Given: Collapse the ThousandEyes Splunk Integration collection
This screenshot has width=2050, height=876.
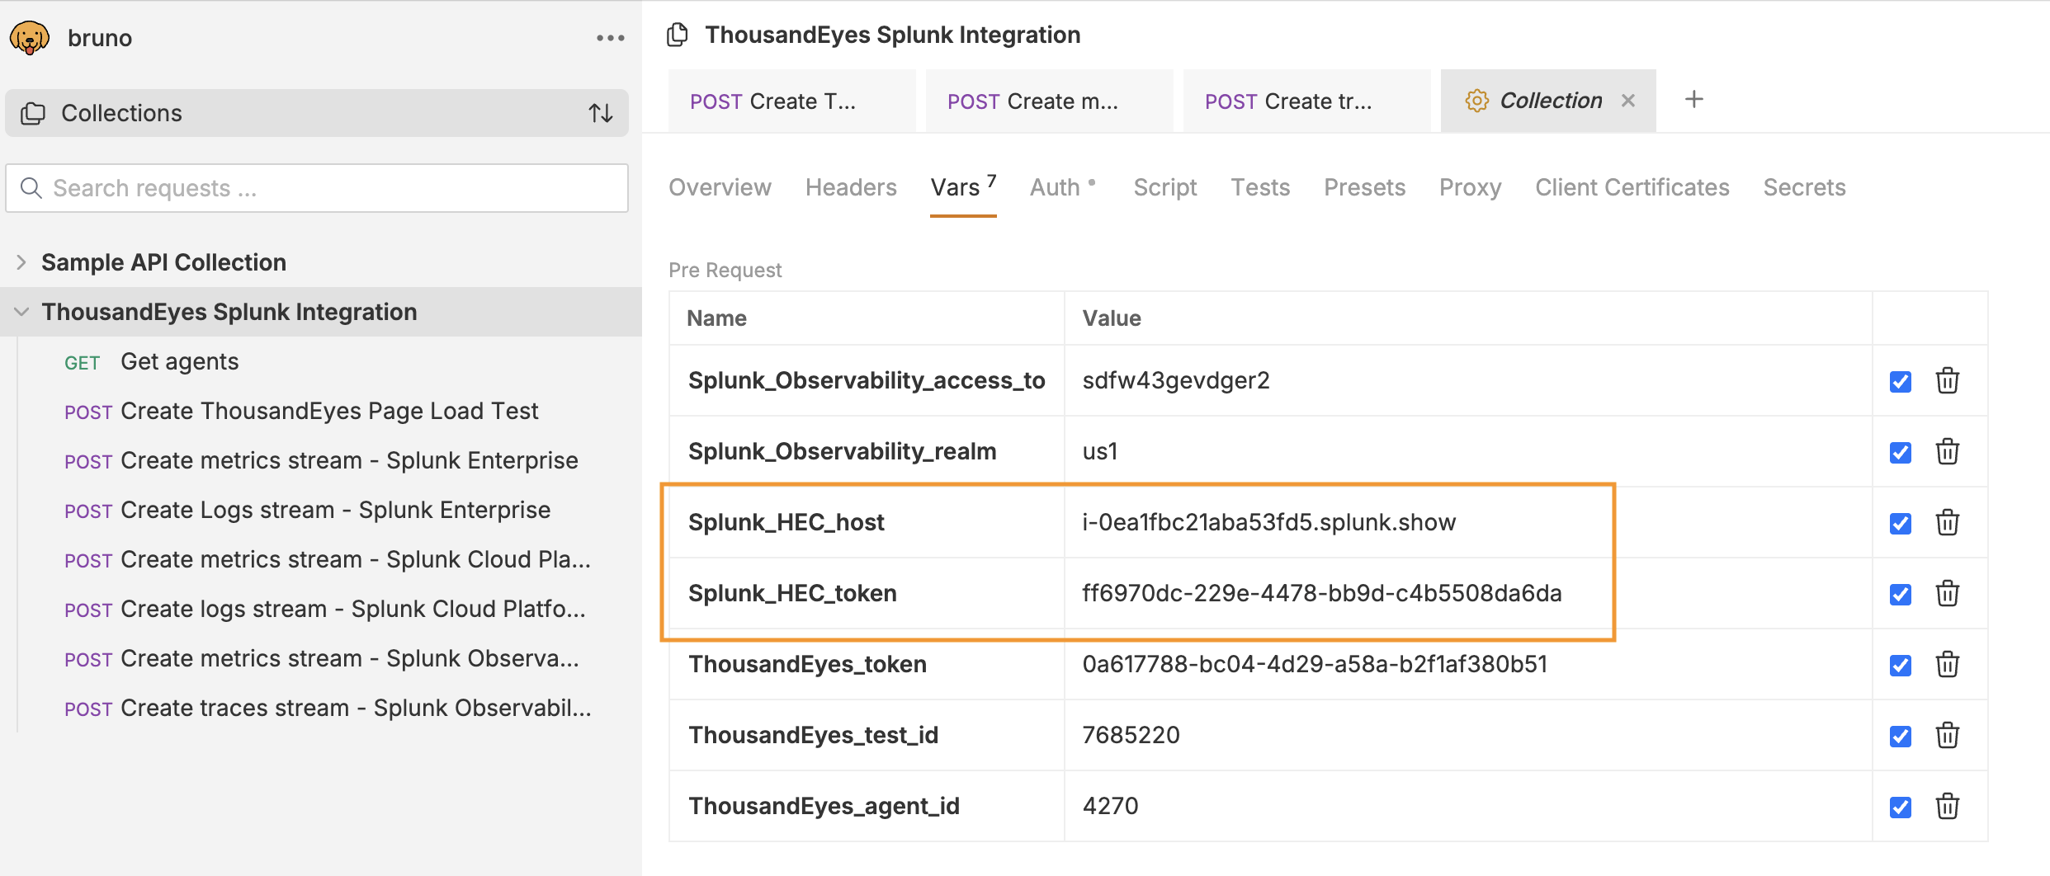Looking at the screenshot, I should [x=21, y=312].
